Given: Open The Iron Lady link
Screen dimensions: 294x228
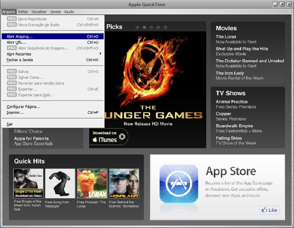Looking at the screenshot, I should (x=230, y=73).
